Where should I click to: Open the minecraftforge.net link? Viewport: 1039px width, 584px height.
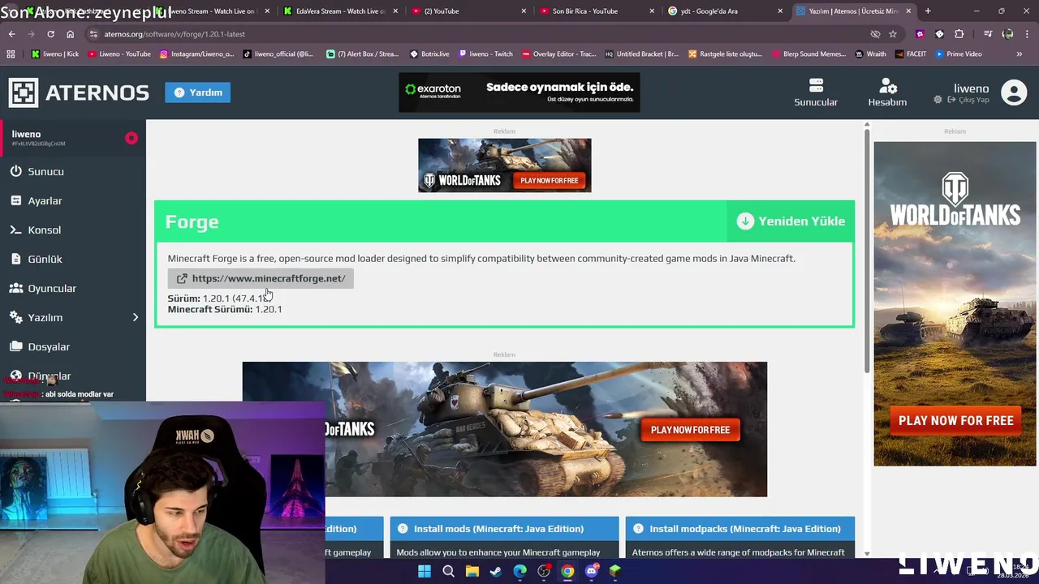click(261, 278)
